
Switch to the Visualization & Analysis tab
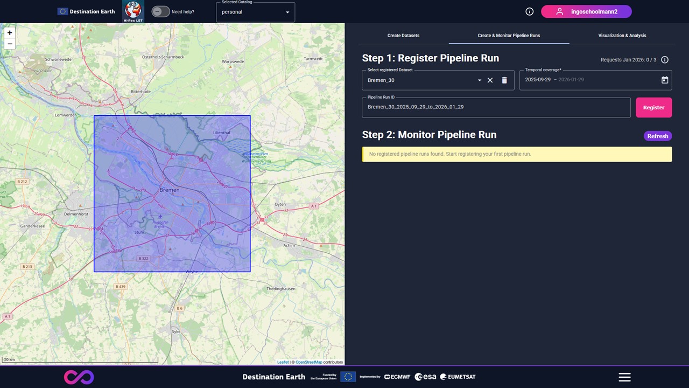pos(622,36)
